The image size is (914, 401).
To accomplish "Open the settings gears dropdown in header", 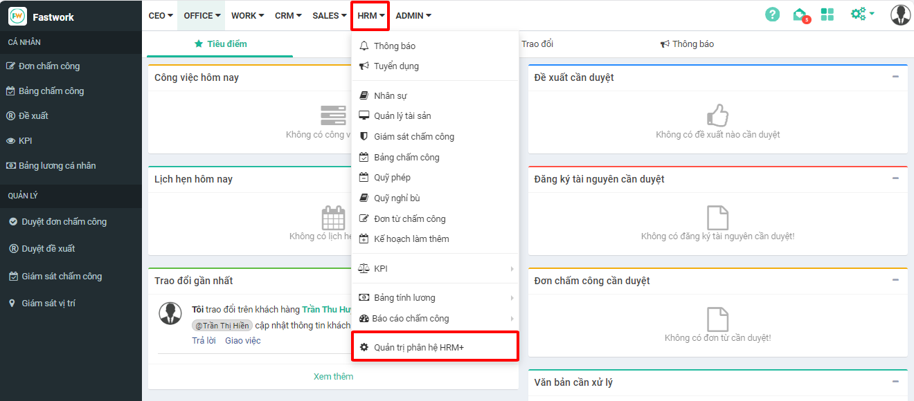I will point(862,15).
